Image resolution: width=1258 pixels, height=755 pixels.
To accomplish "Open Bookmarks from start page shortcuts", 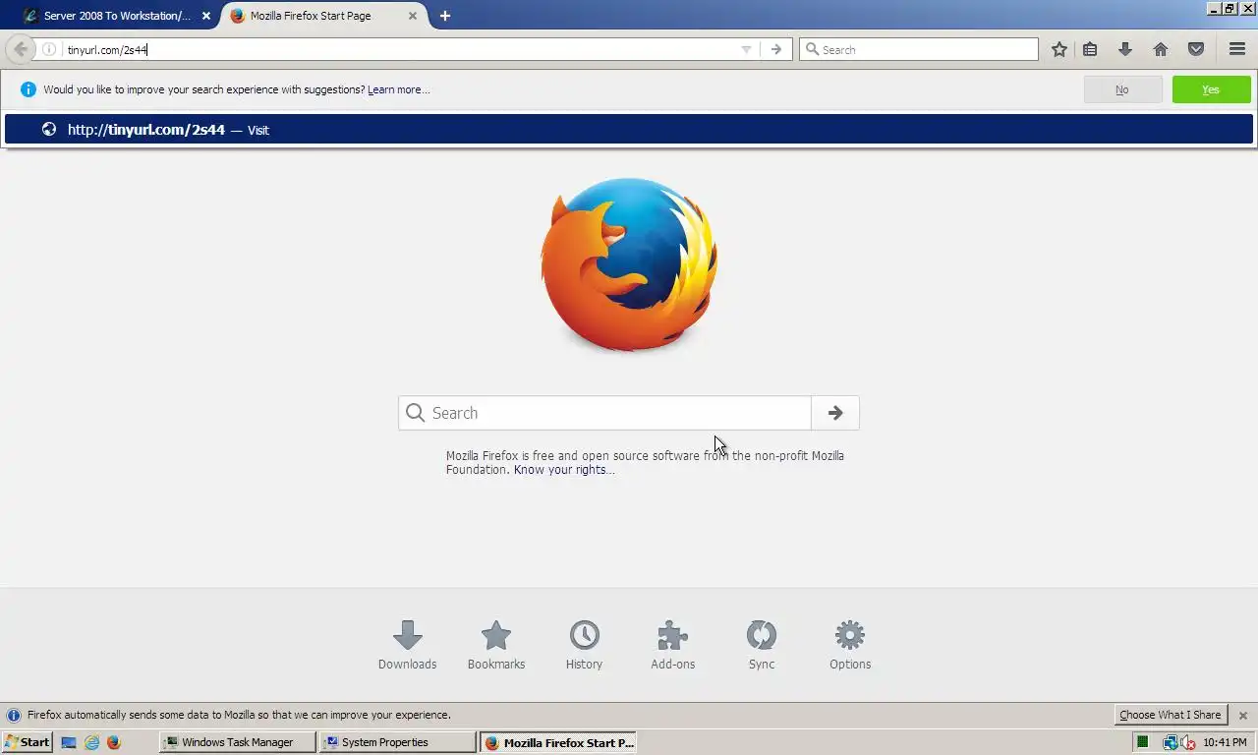I will pyautogui.click(x=496, y=645).
